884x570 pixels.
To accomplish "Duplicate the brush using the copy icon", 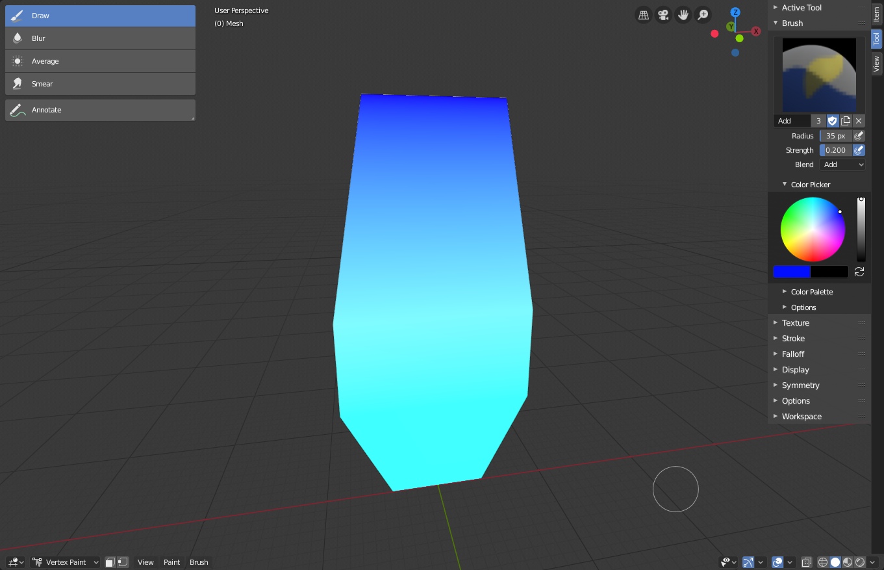I will (x=846, y=120).
